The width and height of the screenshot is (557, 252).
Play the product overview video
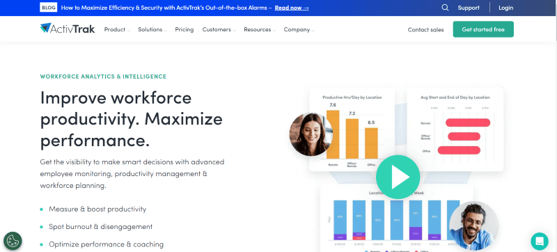pyautogui.click(x=398, y=177)
